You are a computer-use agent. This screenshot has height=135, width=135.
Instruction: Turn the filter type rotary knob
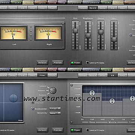(x=53, y=90)
